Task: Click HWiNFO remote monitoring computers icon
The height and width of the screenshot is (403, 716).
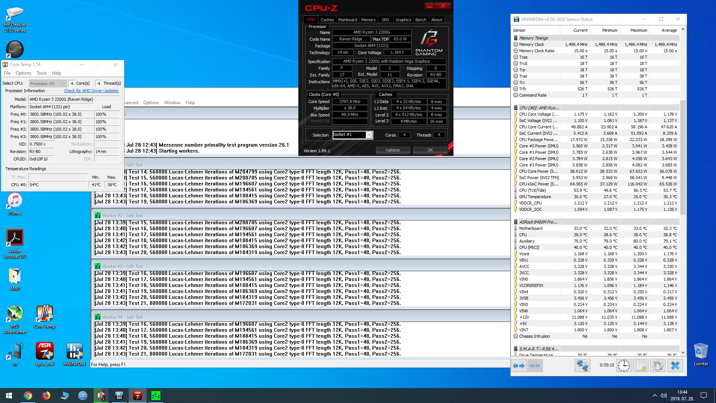Action: coord(582,366)
